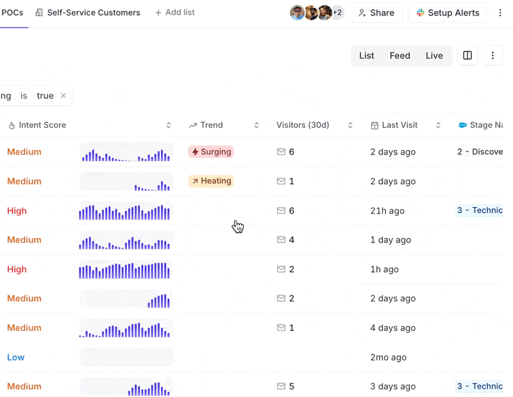Image resolution: width=513 pixels, height=397 pixels.
Task: Click visitor count 4 in the 1 day ago row
Action: [x=292, y=240]
